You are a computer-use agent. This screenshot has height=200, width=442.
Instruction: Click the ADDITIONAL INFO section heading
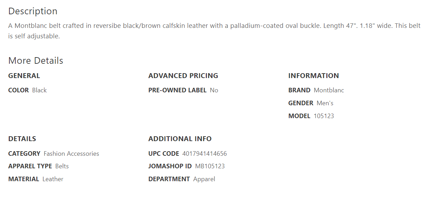[x=180, y=139]
